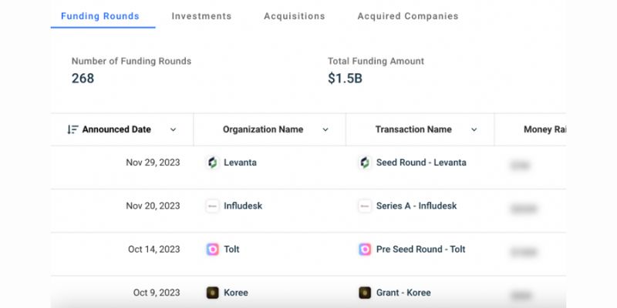Viewport: 617px width, 308px height.
Task: Click the Infludesk logo in Organization Name column
Action: 213,206
